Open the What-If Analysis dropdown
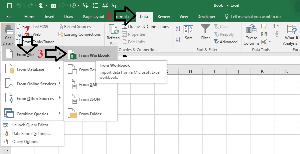This screenshot has width=300, height=154. 291,35
